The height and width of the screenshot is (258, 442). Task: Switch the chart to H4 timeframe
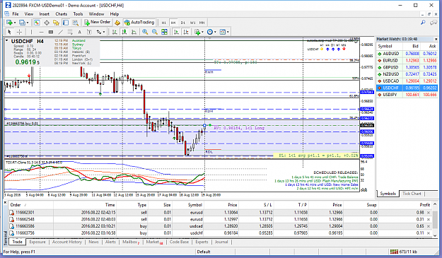(x=173, y=23)
